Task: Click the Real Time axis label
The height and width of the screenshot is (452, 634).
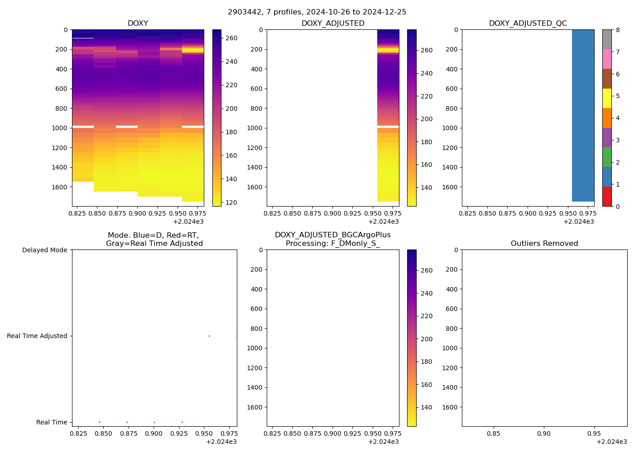Action: (x=52, y=423)
